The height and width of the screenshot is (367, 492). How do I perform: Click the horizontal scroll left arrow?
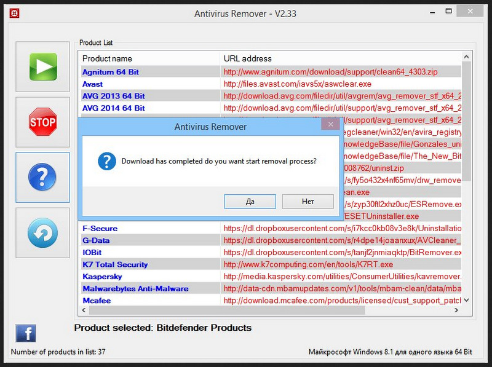(84, 310)
